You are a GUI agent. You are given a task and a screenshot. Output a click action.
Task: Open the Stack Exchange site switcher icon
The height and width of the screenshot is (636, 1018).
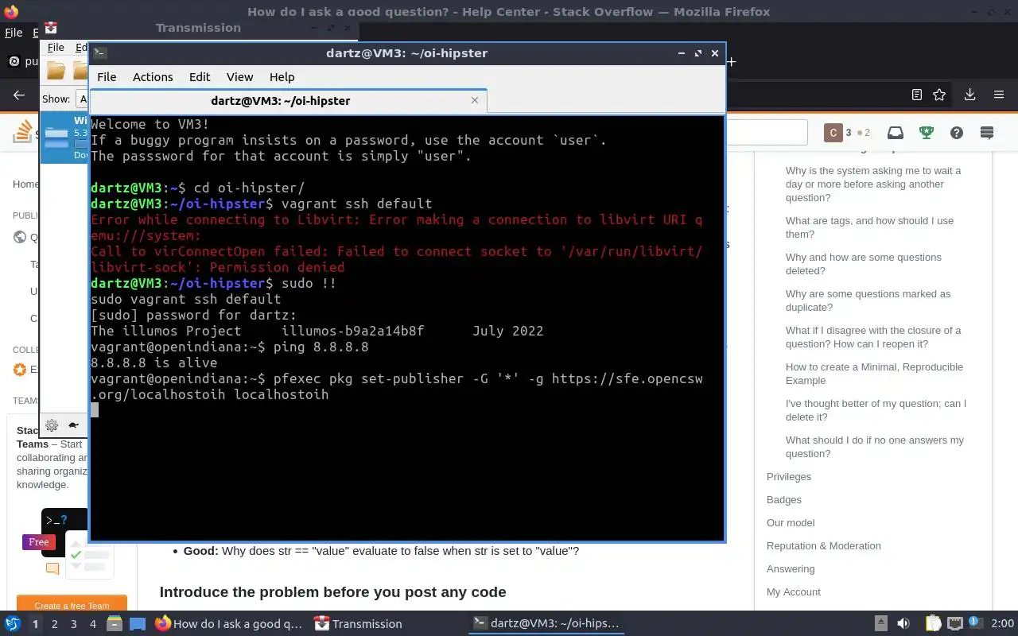tap(987, 133)
